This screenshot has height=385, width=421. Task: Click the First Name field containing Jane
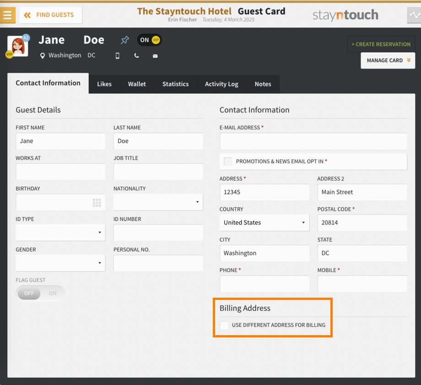60,141
